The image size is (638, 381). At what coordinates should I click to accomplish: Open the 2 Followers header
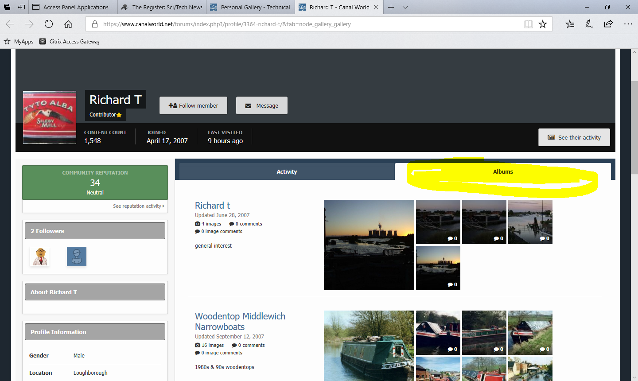click(95, 231)
